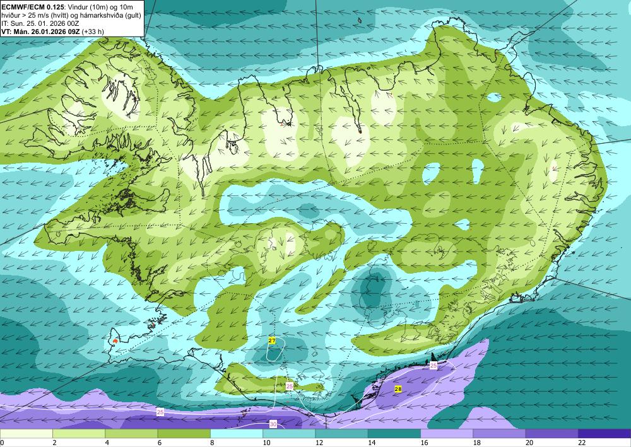Click the '(+33 h)' forecast offset text
Screen dimensions: 631x447
[93, 32]
